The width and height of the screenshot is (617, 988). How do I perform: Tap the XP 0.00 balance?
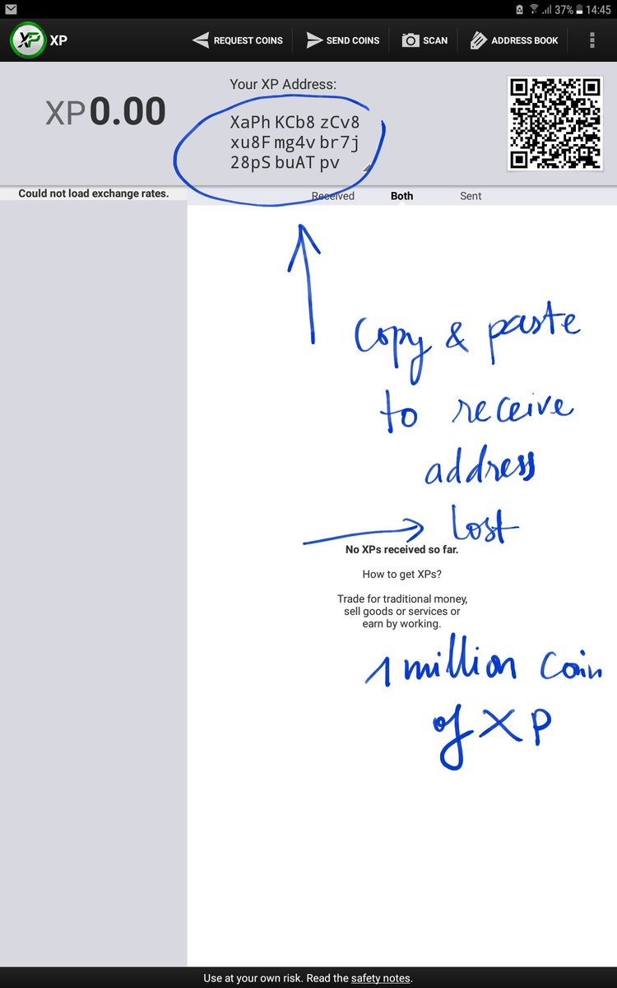[x=105, y=112]
